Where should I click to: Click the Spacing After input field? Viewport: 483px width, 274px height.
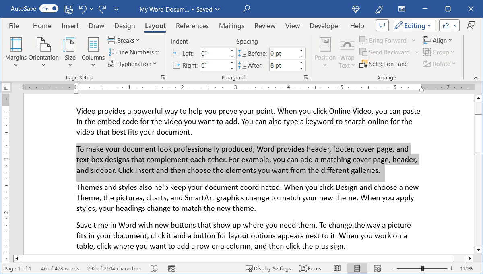284,65
